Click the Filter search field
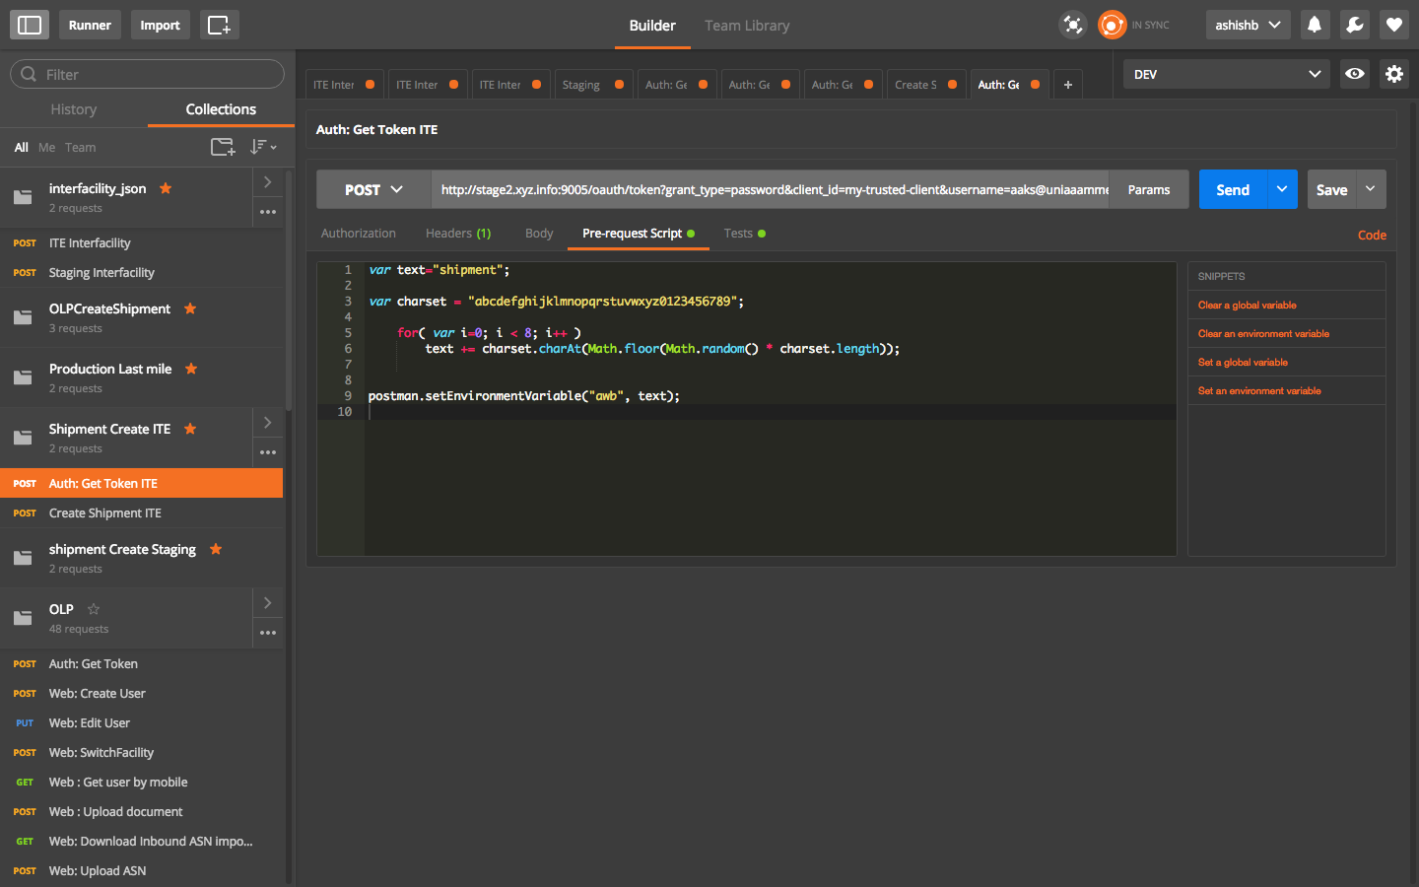The image size is (1419, 887). pyautogui.click(x=146, y=74)
